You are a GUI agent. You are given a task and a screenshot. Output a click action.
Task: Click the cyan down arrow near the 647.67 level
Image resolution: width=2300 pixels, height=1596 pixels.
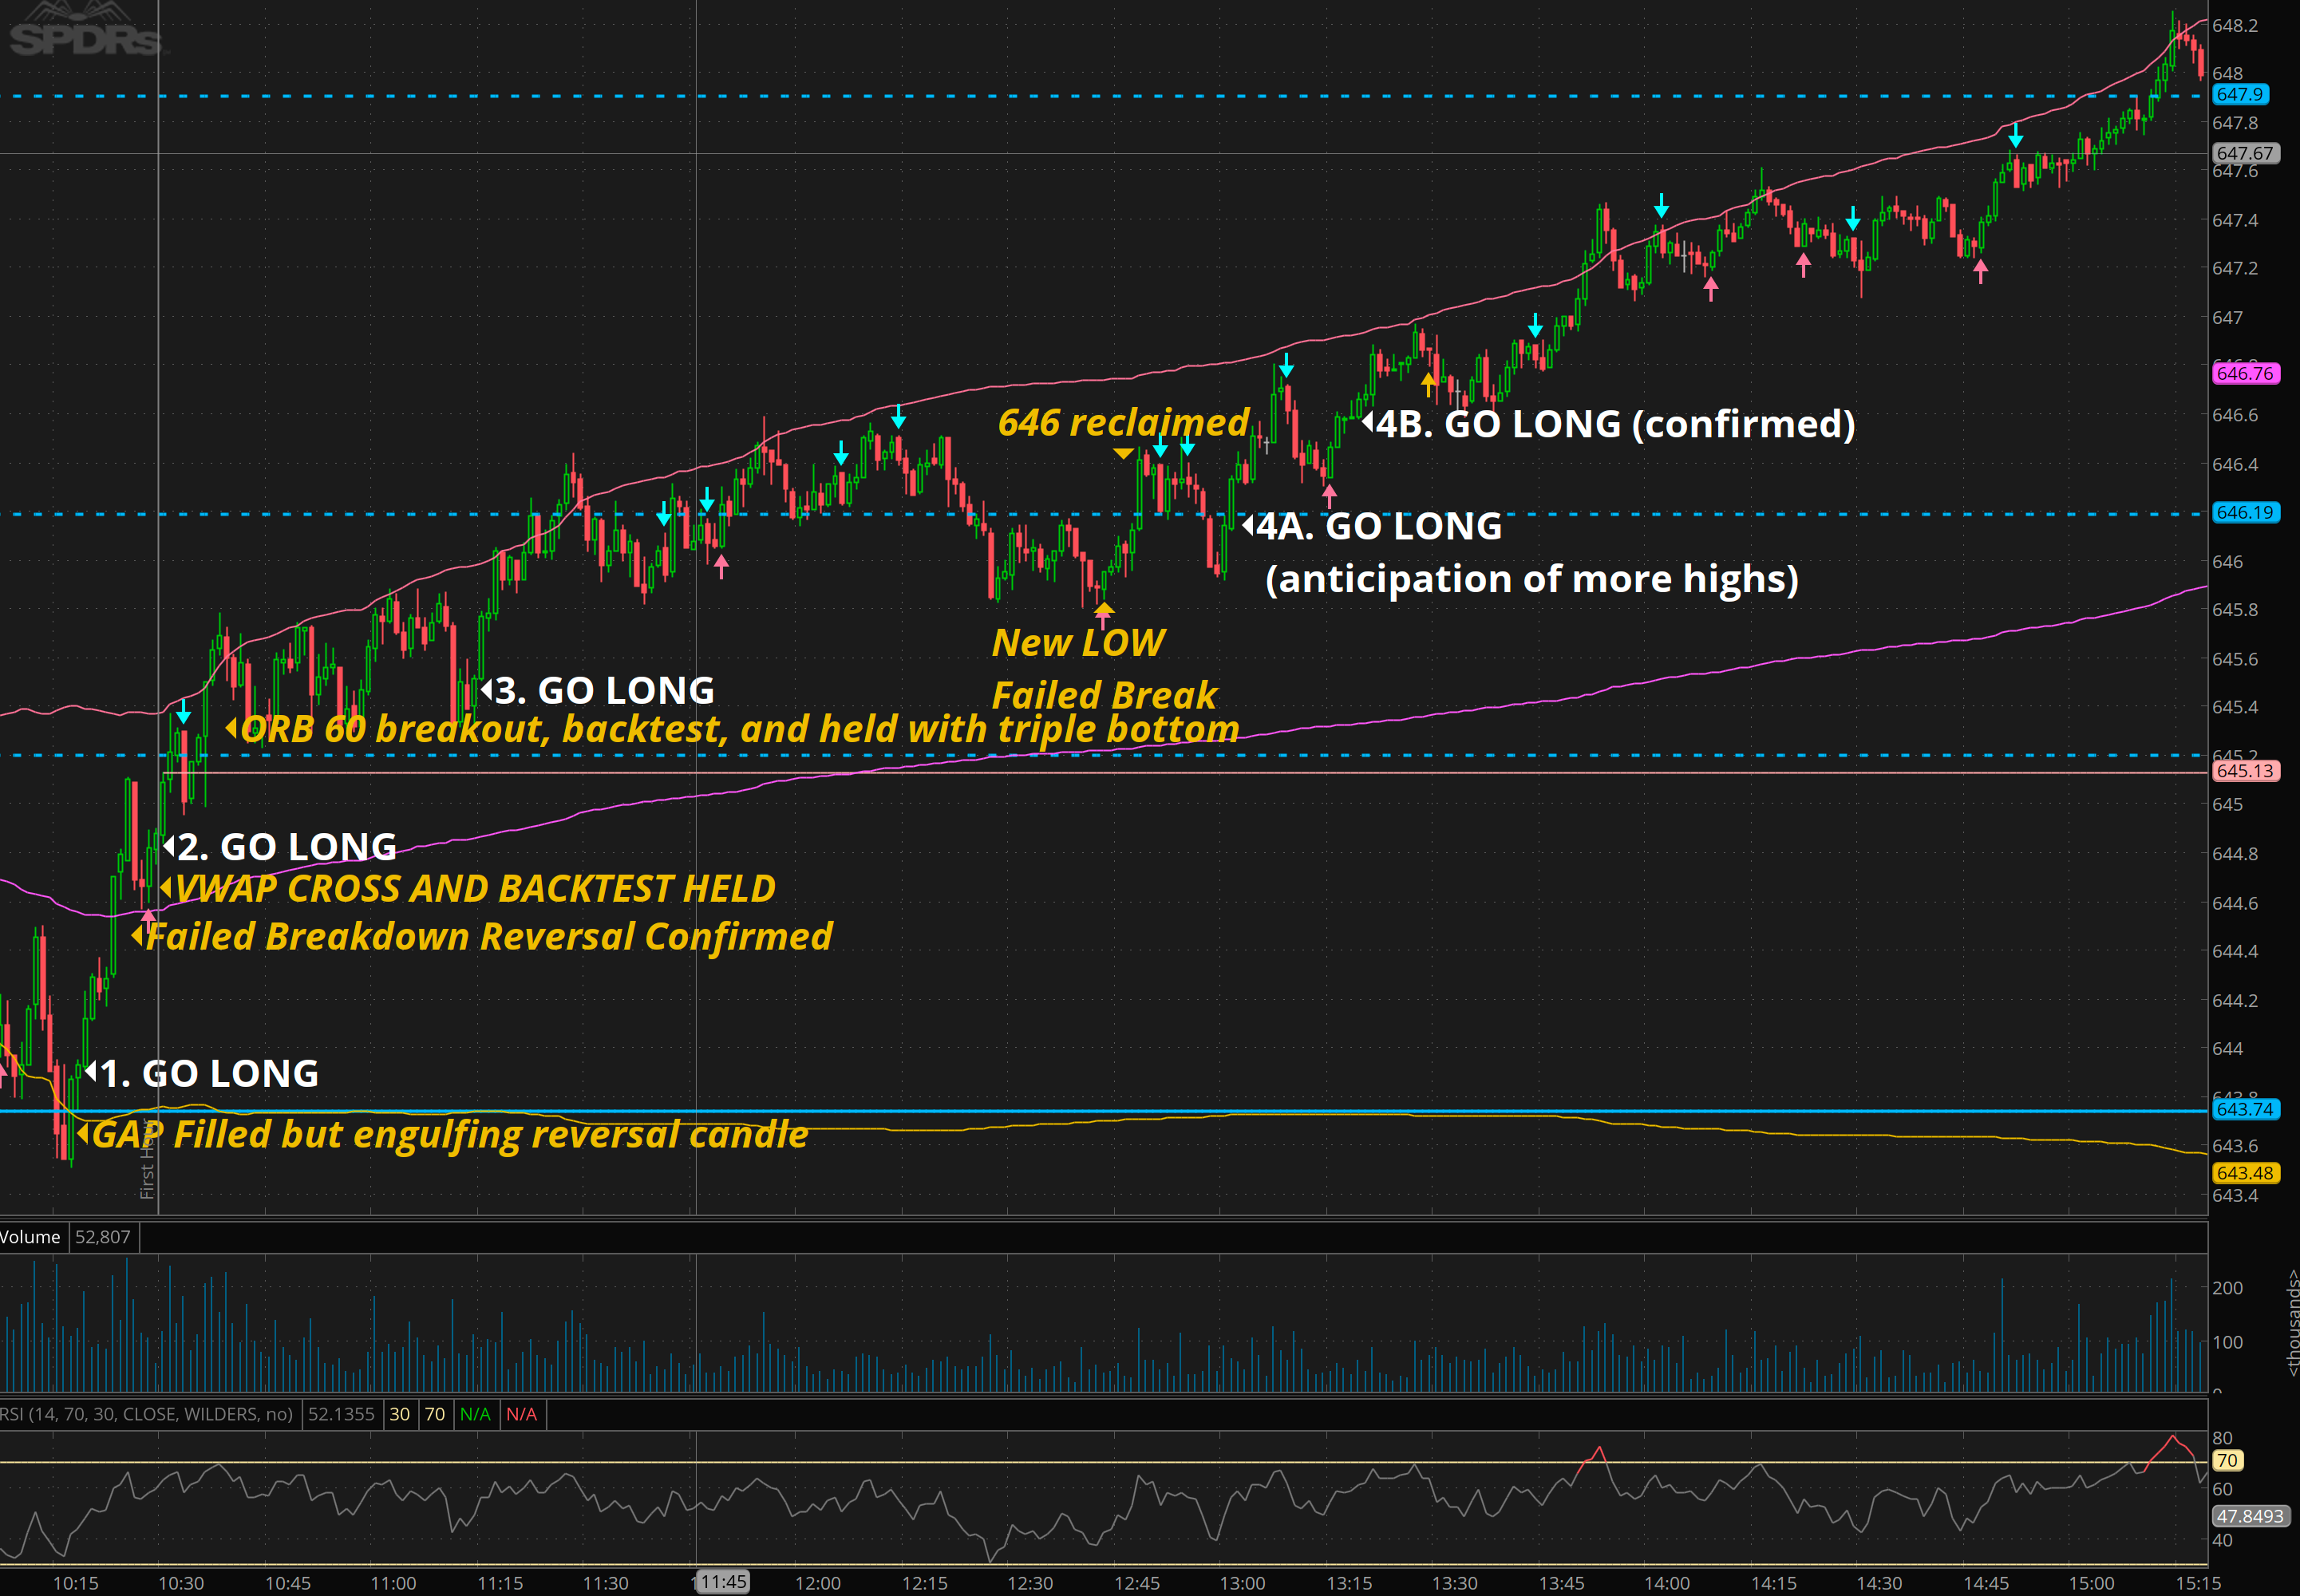pyautogui.click(x=2015, y=135)
